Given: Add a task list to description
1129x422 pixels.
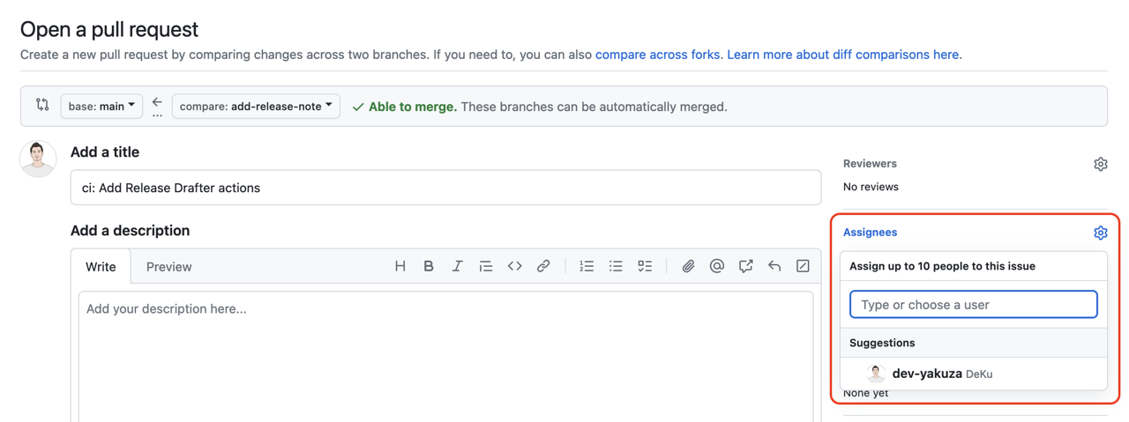Looking at the screenshot, I should coord(645,266).
